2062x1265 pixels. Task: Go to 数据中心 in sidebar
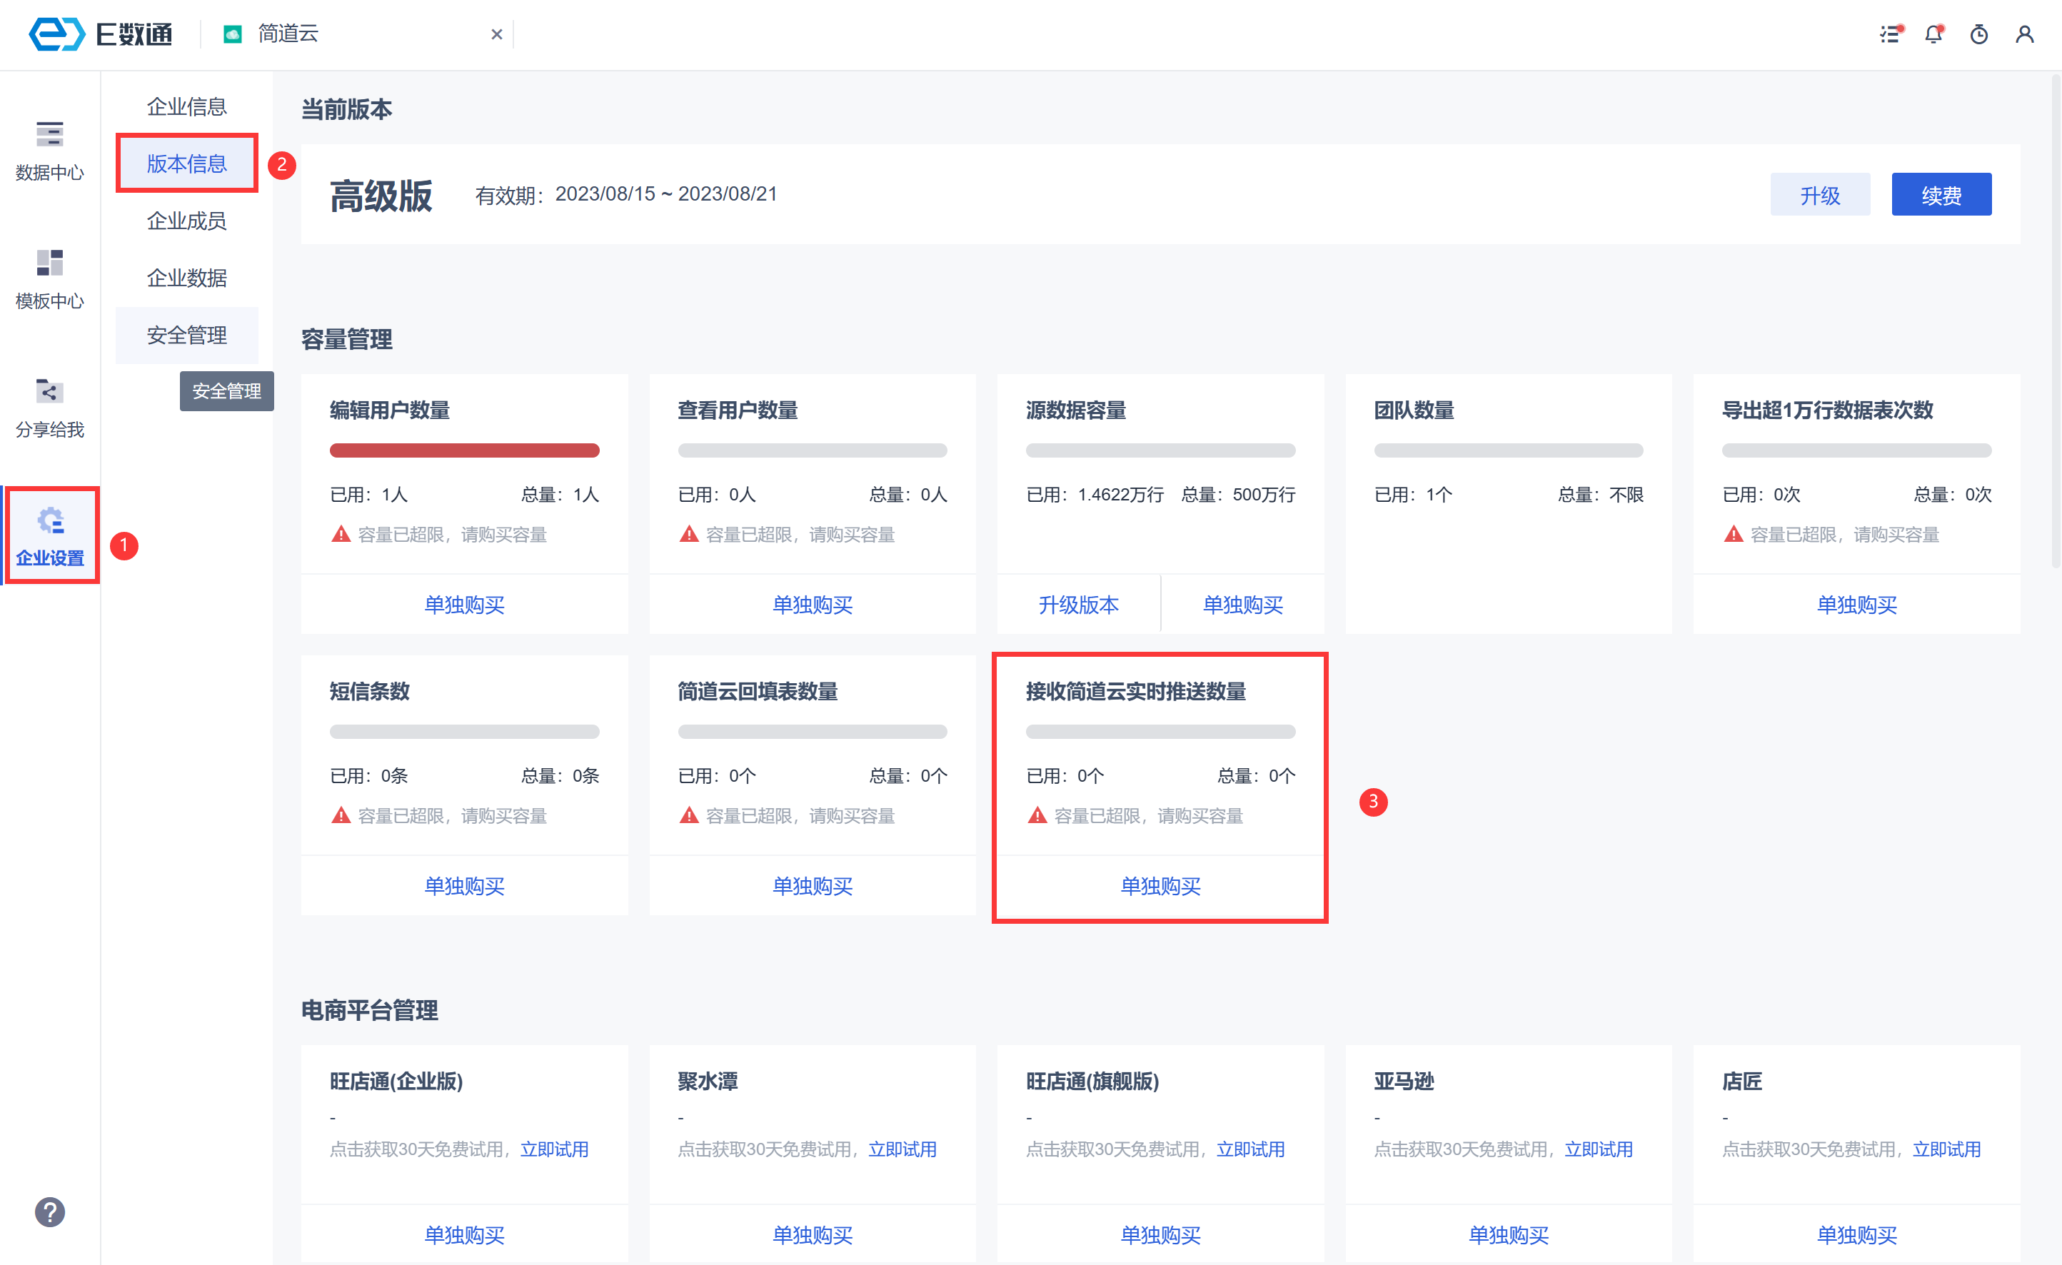[49, 151]
